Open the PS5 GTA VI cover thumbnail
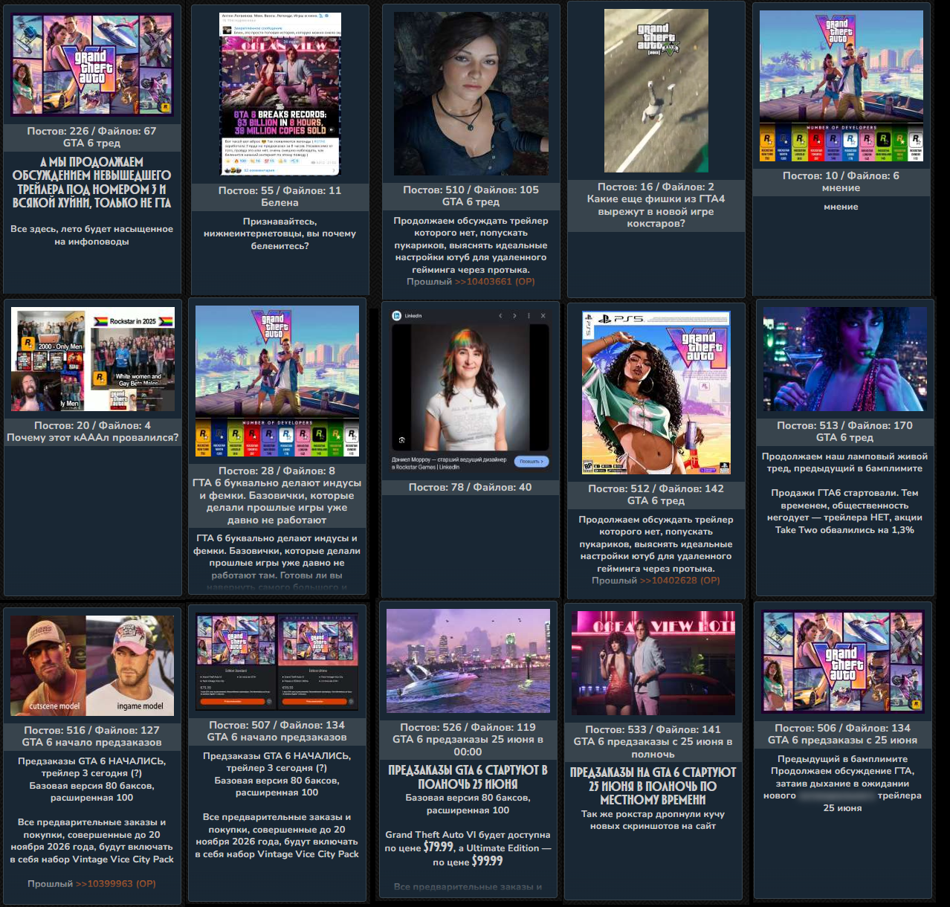This screenshot has height=907, width=950. [x=656, y=393]
